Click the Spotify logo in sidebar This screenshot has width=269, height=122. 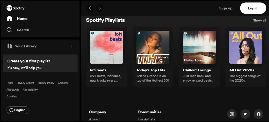(x=15, y=8)
